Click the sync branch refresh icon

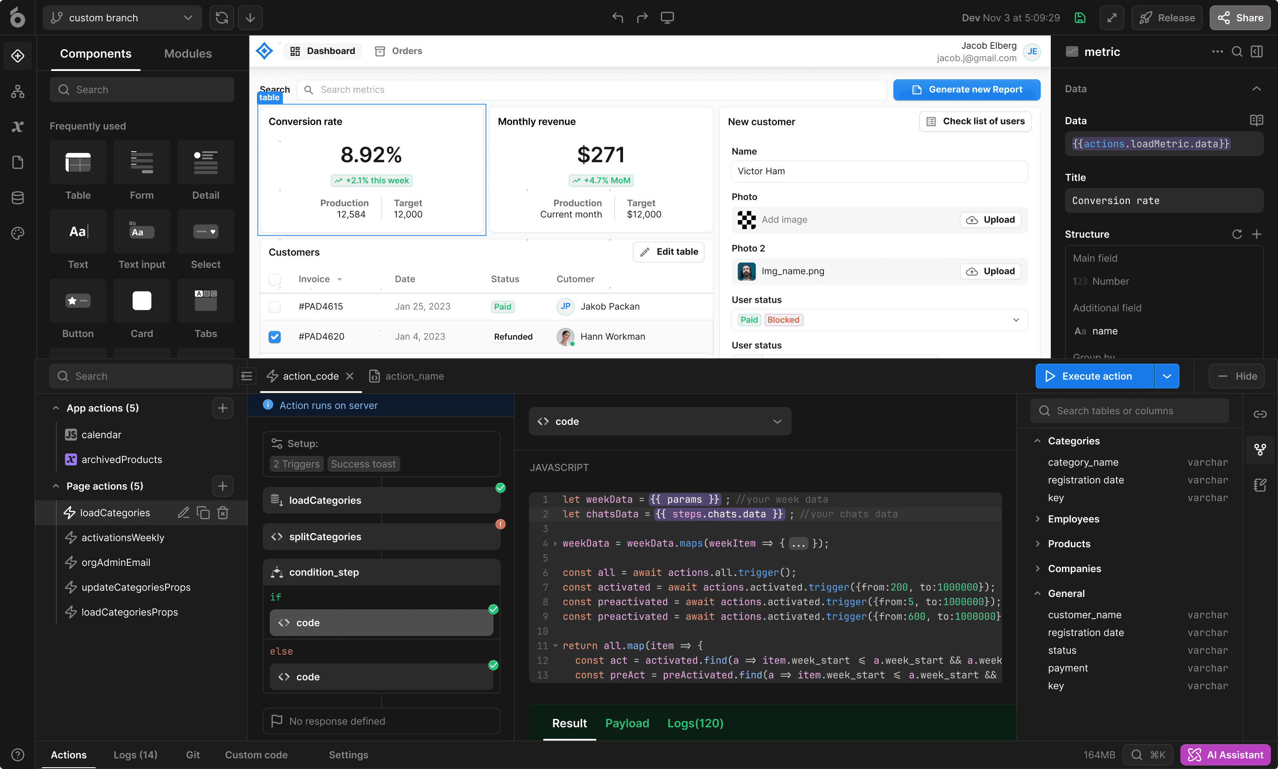(x=221, y=18)
